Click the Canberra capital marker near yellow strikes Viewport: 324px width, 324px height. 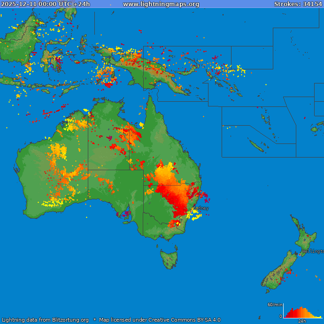(177, 223)
